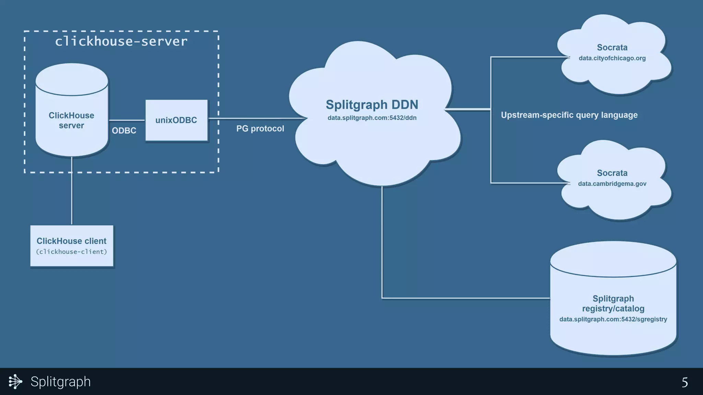Click the PG protocol label
Viewport: 703px width, 395px height.
point(260,129)
